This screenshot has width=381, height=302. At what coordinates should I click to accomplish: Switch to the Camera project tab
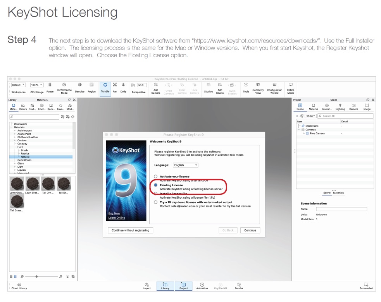[353, 107]
